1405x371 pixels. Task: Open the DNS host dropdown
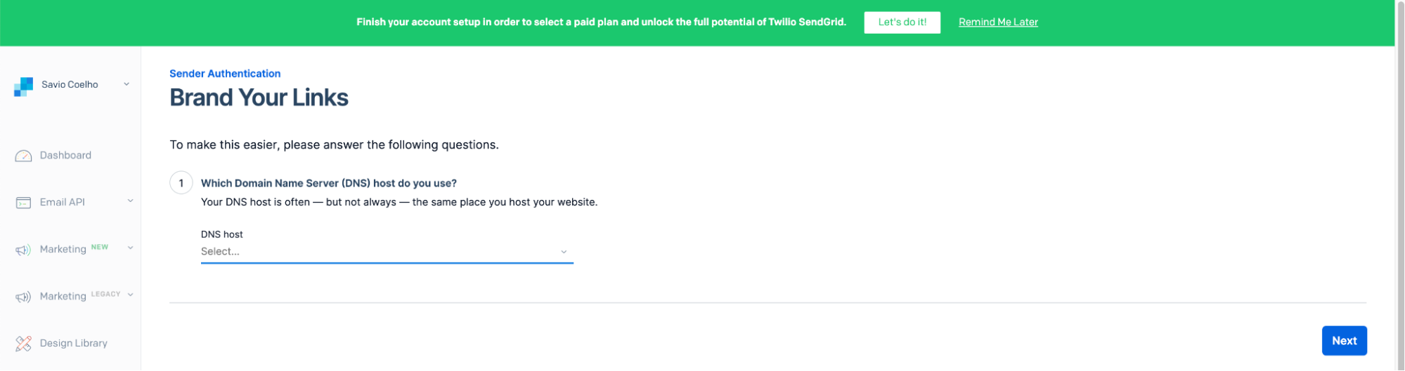coord(387,252)
